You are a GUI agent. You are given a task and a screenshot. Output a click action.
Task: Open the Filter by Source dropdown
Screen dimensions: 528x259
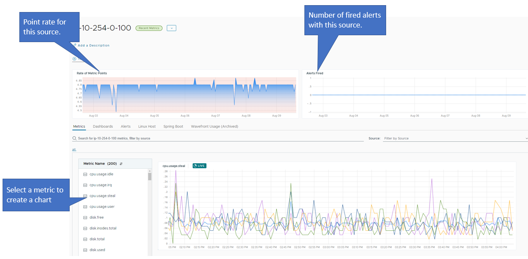click(454, 138)
